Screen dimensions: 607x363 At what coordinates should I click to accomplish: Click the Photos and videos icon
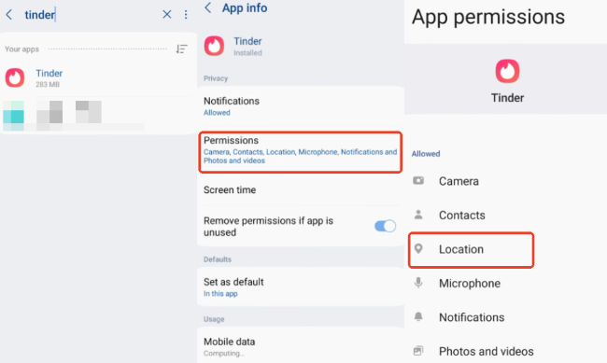coord(418,351)
